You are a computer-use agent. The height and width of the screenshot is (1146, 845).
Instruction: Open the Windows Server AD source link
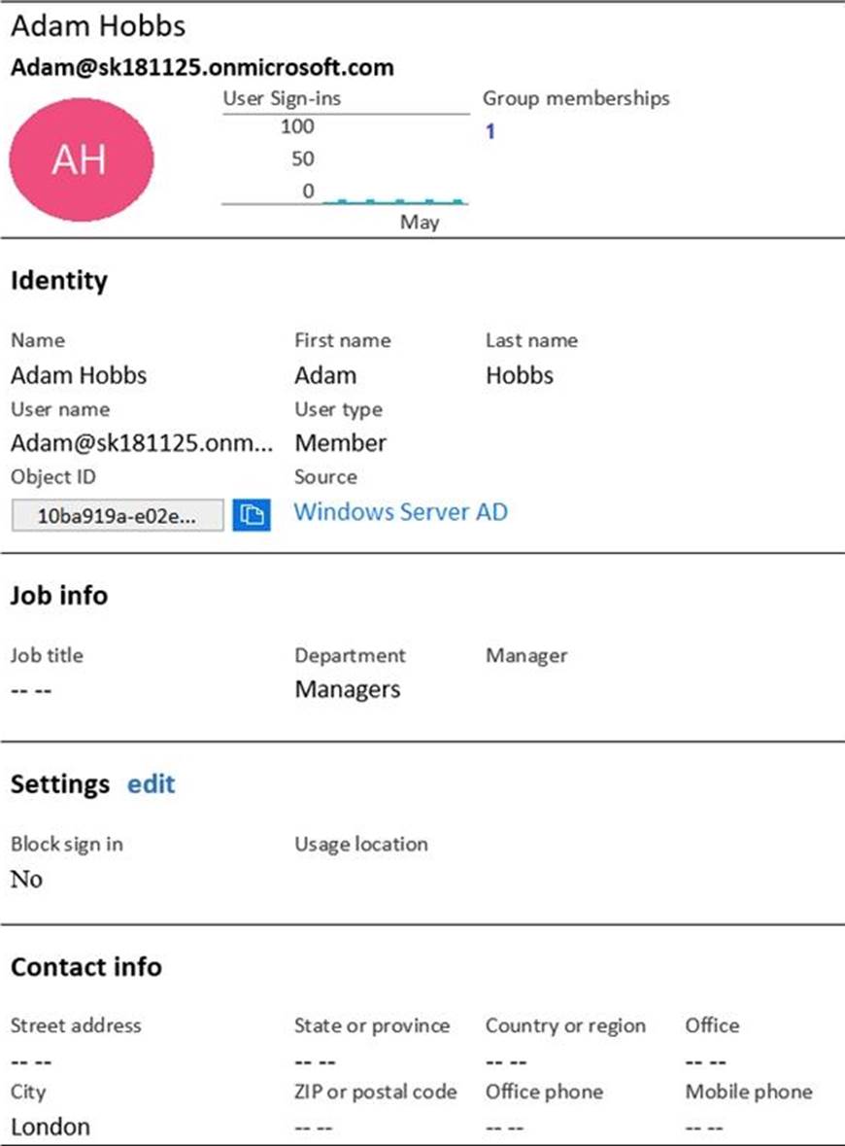[x=400, y=511]
